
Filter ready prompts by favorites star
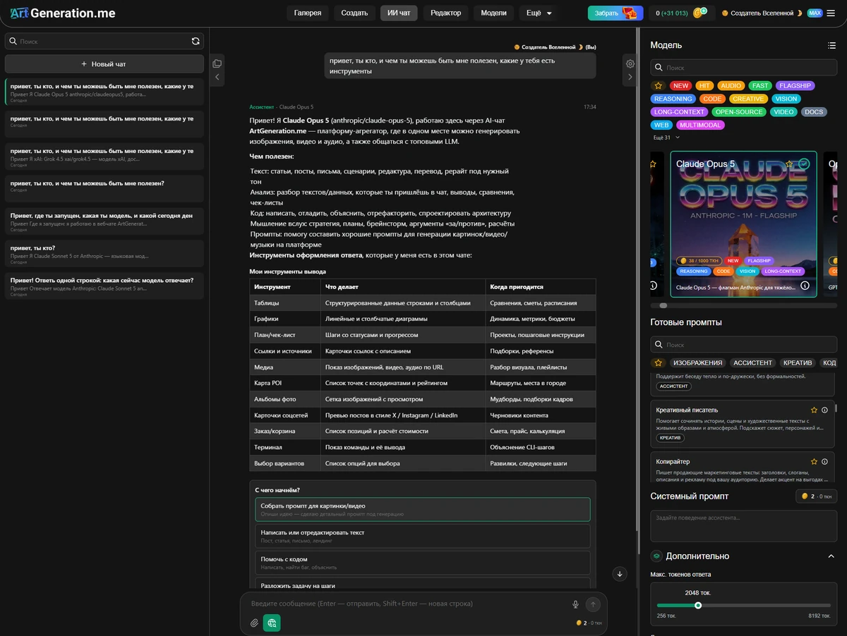point(659,362)
